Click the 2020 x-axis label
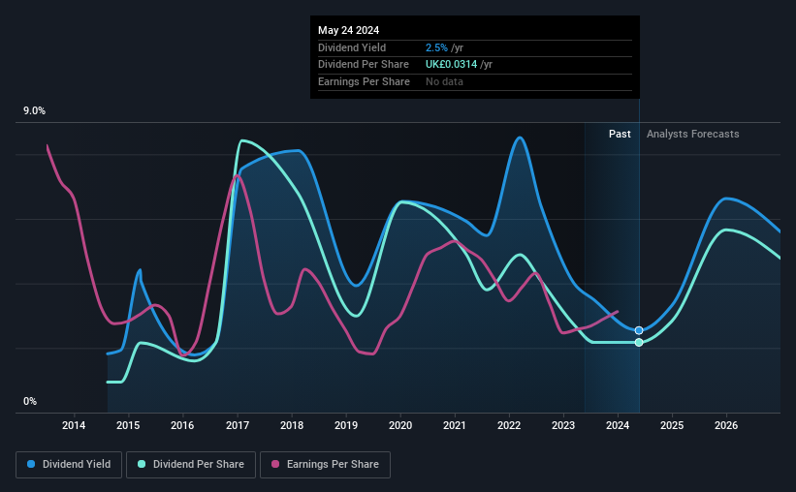 (400, 425)
